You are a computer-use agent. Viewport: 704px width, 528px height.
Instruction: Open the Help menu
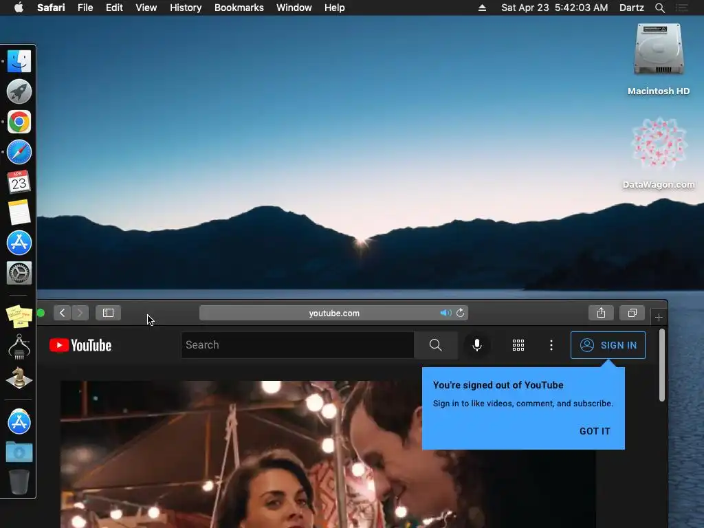pos(335,8)
